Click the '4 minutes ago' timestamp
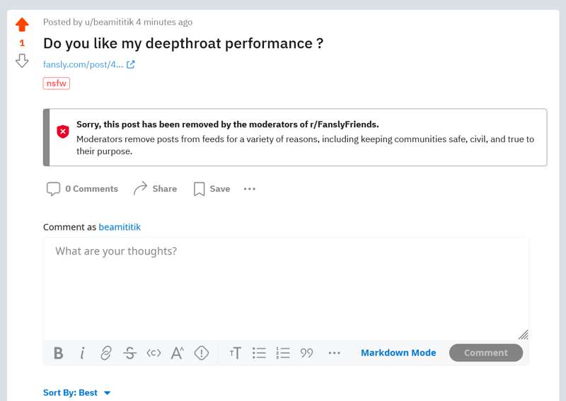The image size is (566, 401). [164, 22]
